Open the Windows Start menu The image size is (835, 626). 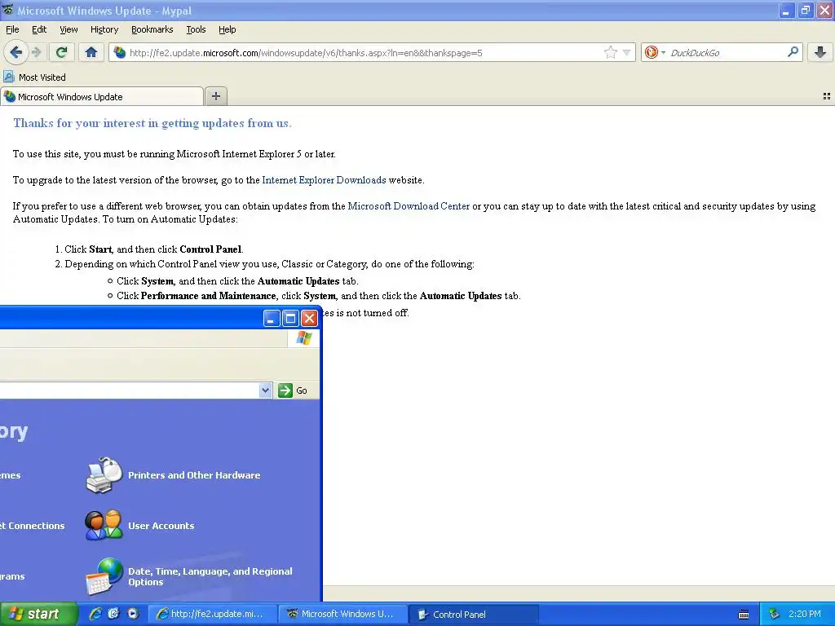[38, 614]
